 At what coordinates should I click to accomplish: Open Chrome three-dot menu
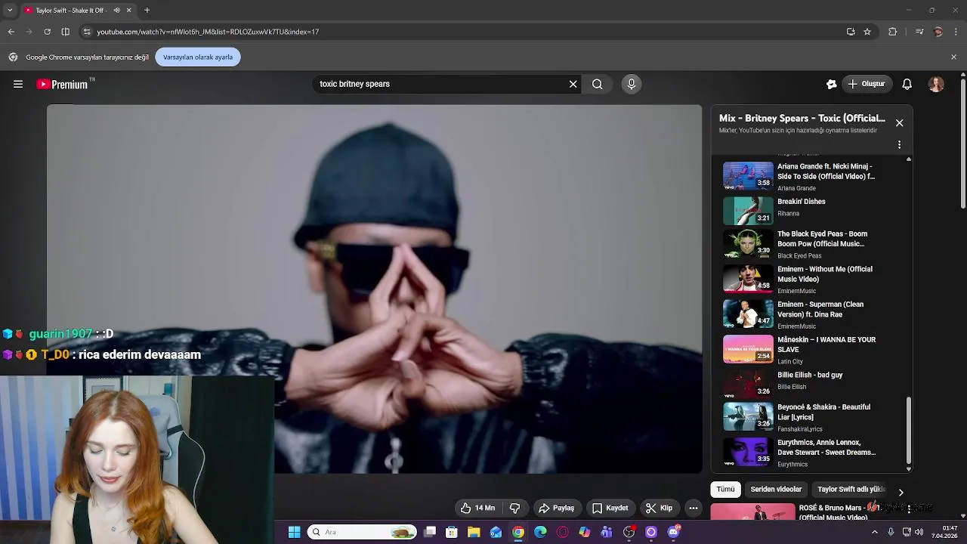(956, 32)
